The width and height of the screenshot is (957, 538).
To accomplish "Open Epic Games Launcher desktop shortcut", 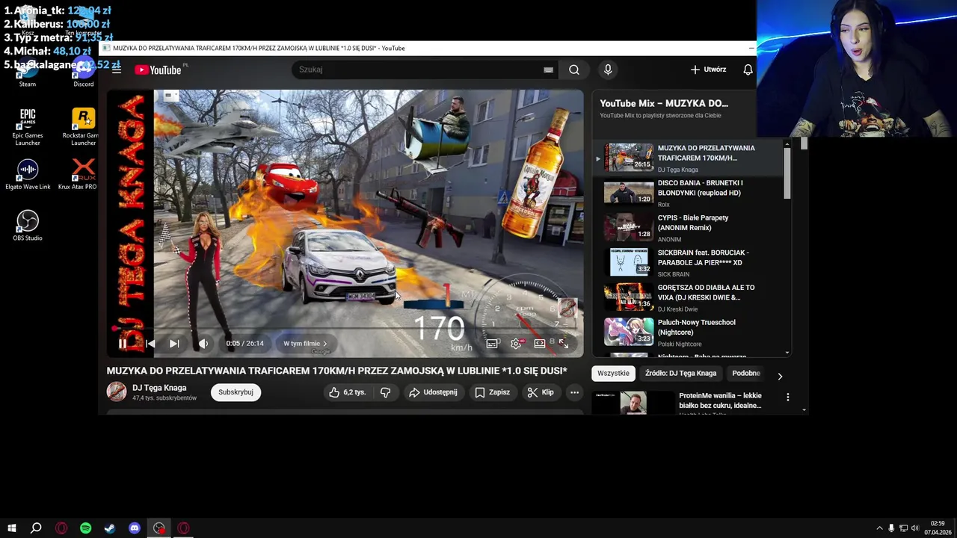I will (28, 127).
